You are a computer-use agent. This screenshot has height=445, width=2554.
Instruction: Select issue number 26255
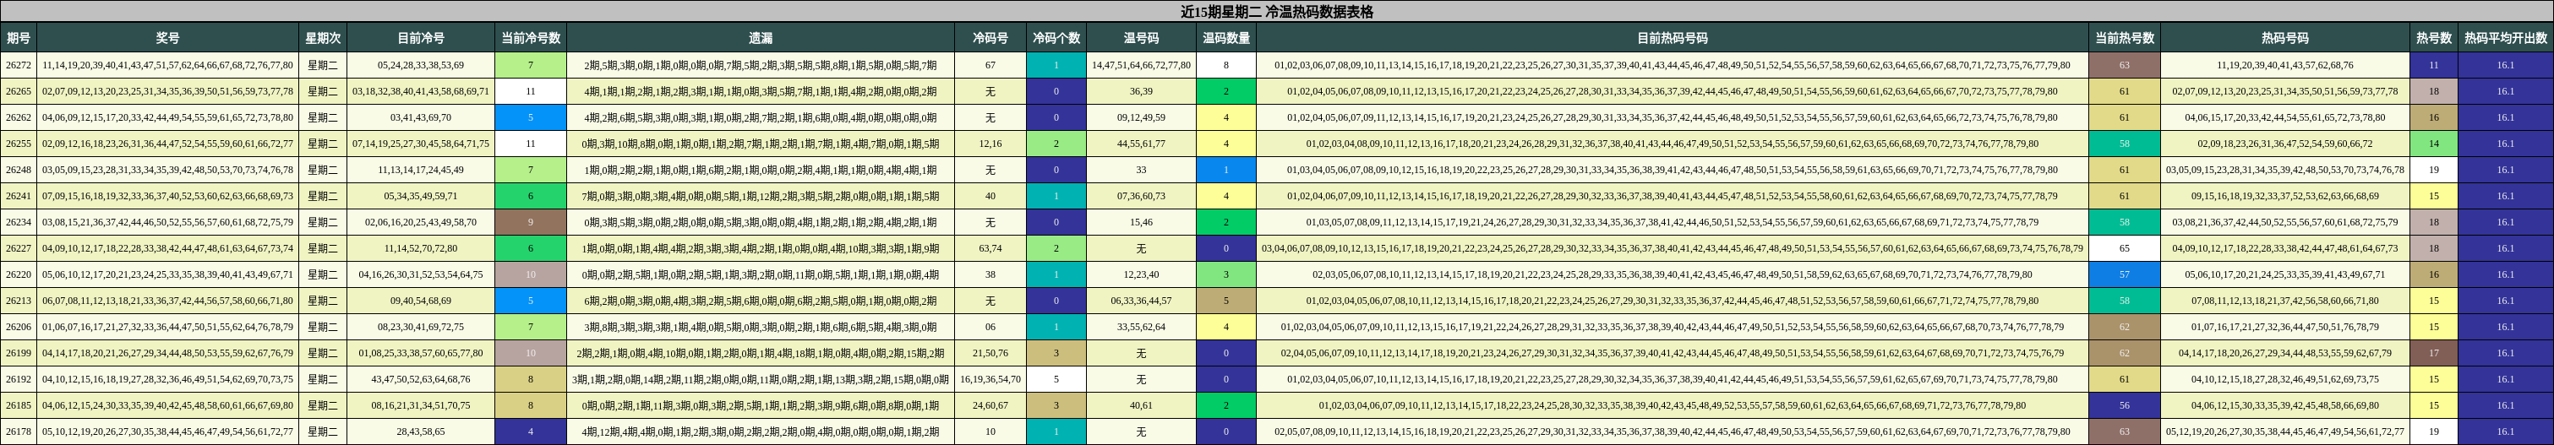coord(19,144)
